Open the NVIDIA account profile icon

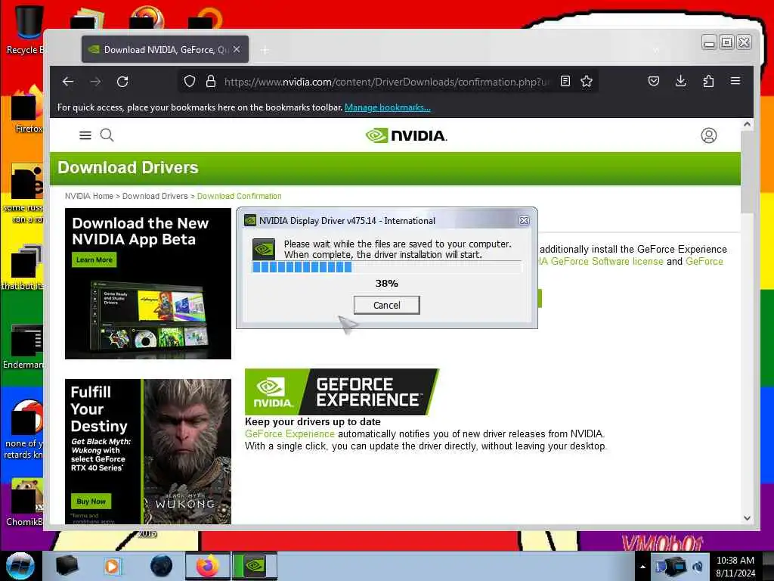709,135
